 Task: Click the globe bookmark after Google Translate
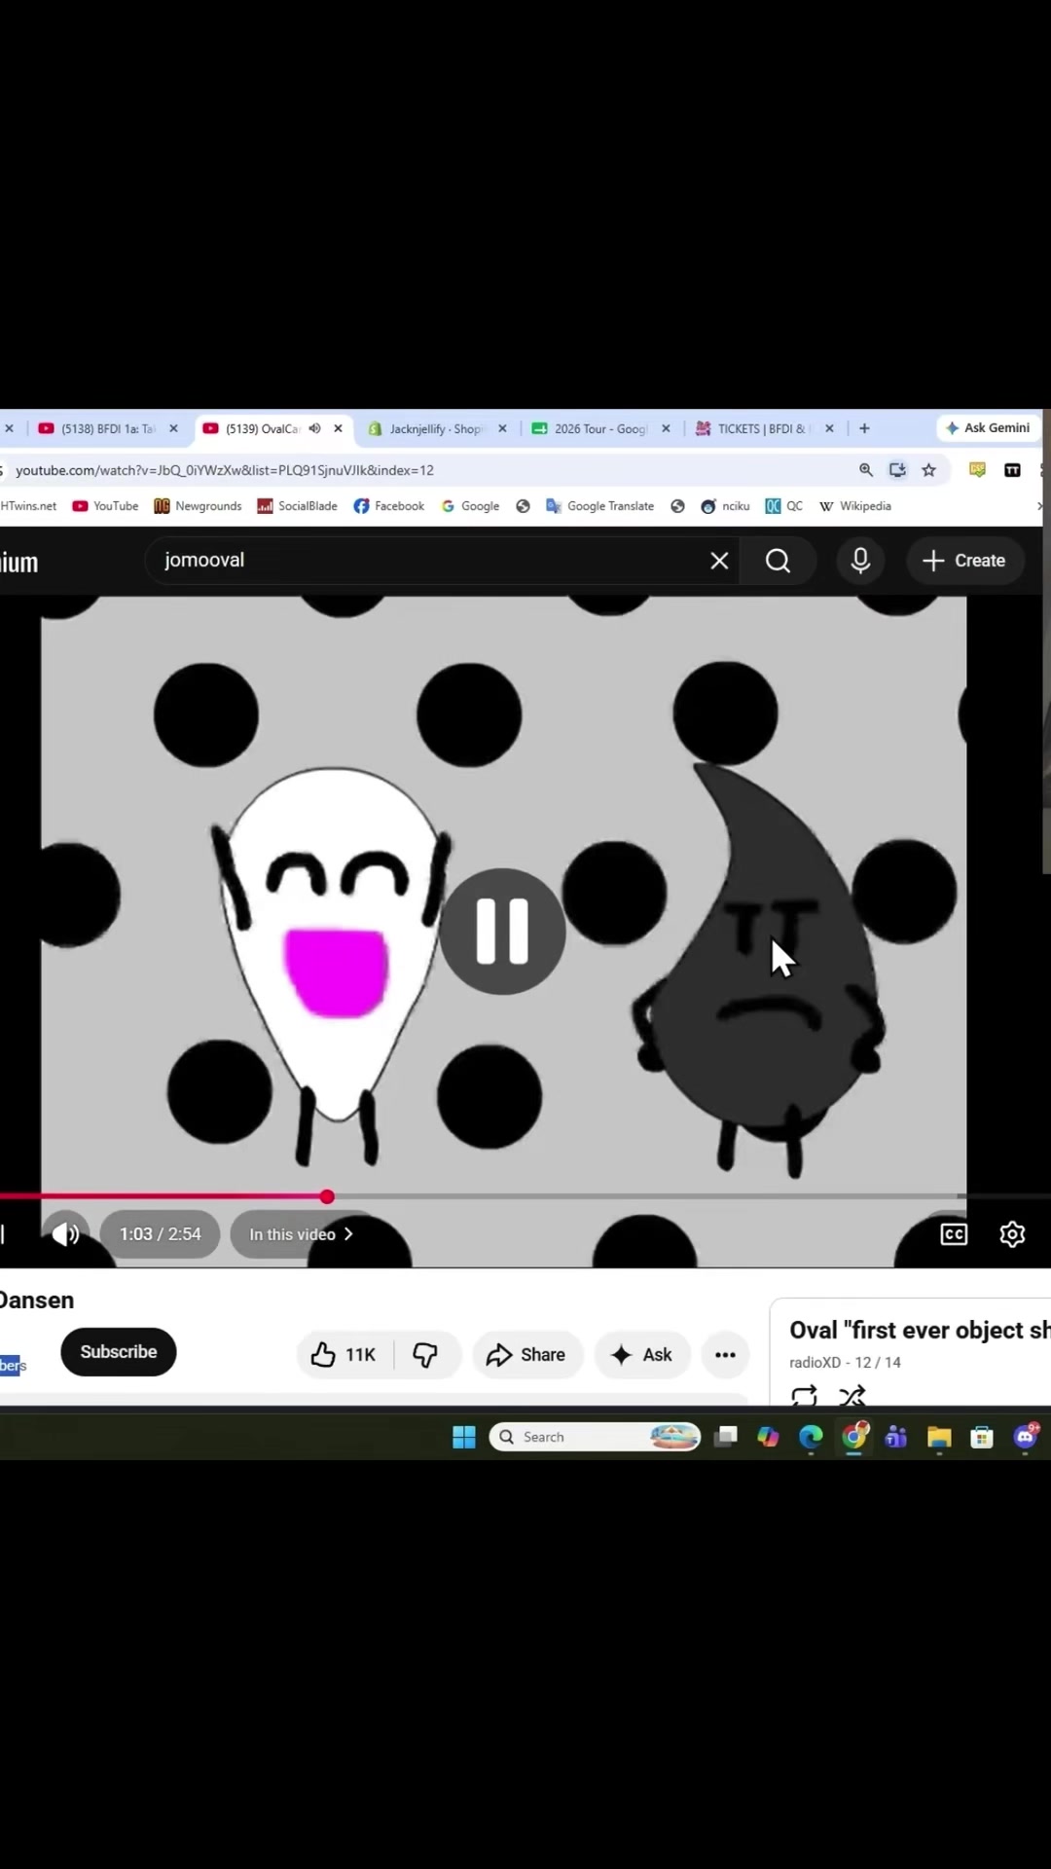click(x=677, y=506)
